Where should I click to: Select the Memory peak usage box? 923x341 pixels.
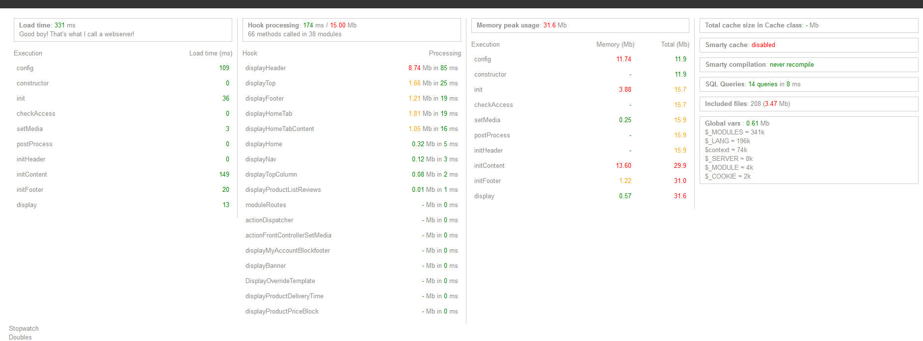point(580,26)
